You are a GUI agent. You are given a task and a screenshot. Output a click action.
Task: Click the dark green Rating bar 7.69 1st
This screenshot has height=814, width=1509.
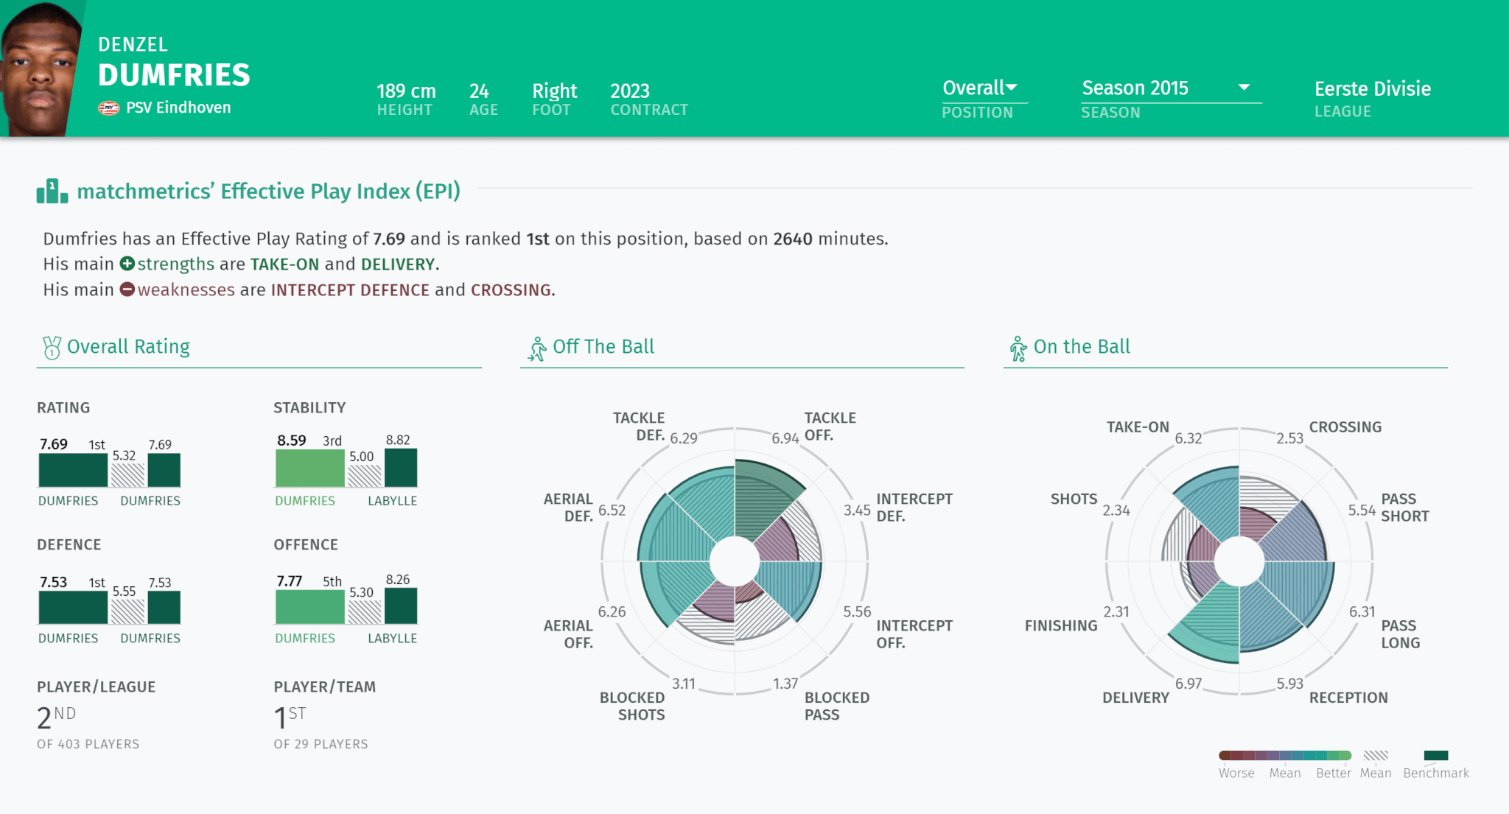73,469
